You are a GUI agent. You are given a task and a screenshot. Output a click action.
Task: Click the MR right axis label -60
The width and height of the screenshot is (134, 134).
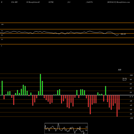[x=131, y=110]
